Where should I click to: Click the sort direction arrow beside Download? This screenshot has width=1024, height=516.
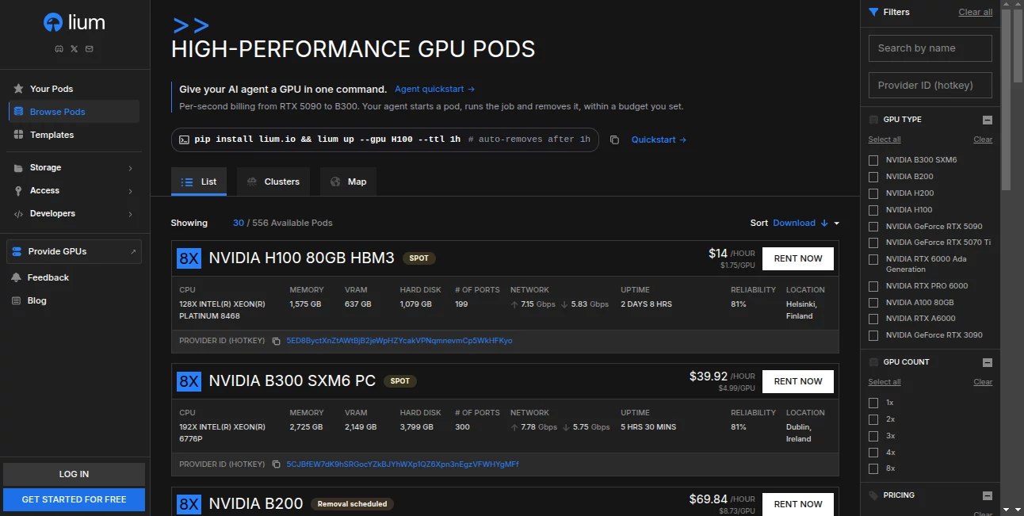pos(824,223)
